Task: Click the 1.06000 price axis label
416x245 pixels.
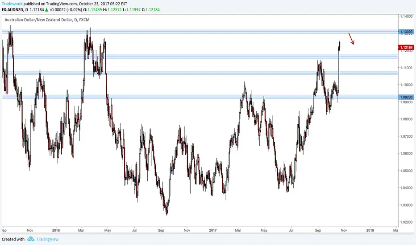Action: [407, 153]
